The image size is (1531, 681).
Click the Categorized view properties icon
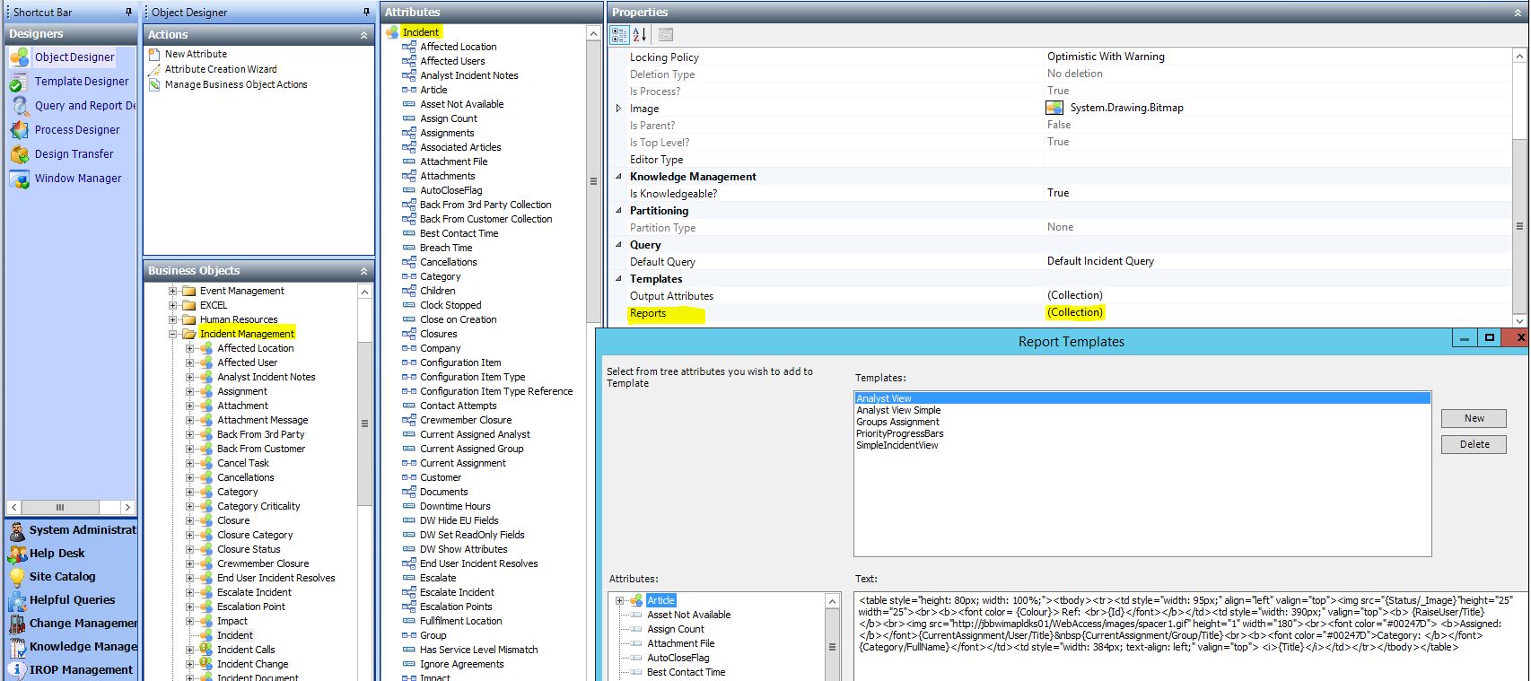click(619, 35)
